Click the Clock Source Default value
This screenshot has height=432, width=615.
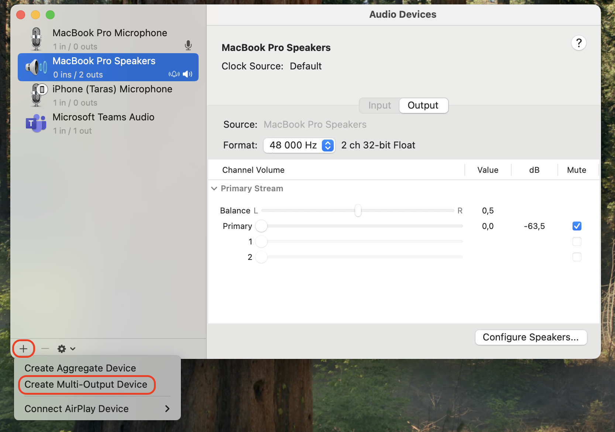point(306,66)
